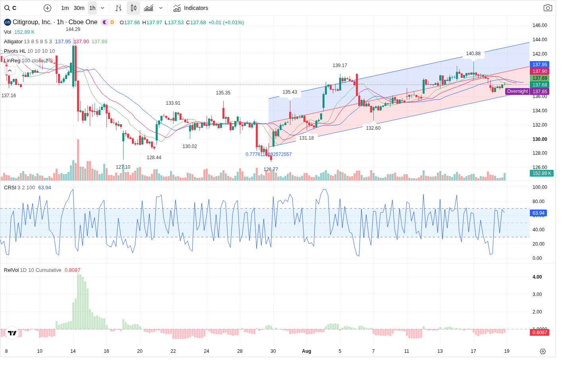Viewport: 564px width, 377px height.
Task: Select the 30m interval
Action: tap(79, 8)
